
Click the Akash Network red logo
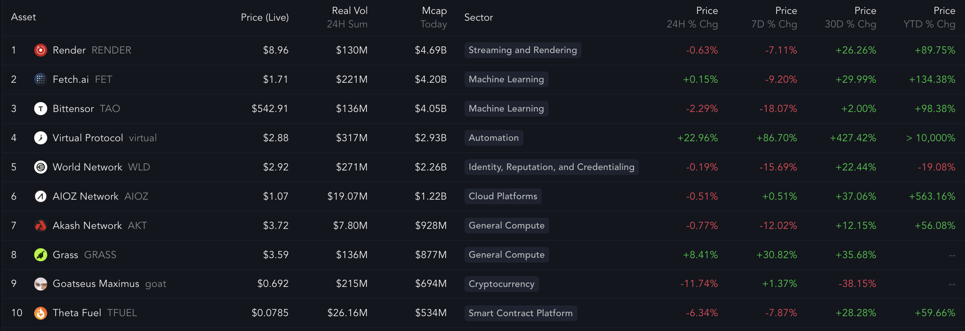click(40, 225)
